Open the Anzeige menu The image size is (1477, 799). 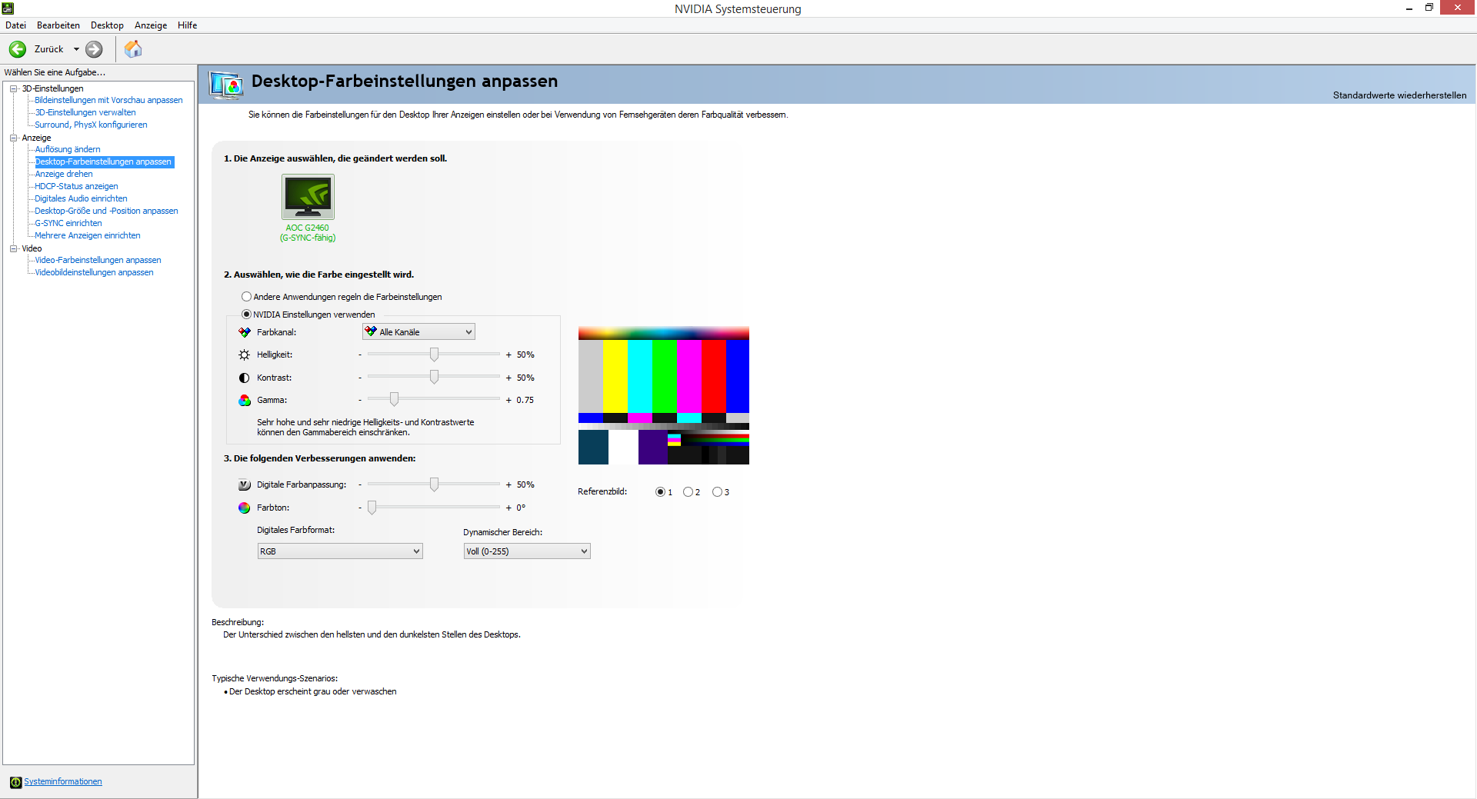[151, 25]
